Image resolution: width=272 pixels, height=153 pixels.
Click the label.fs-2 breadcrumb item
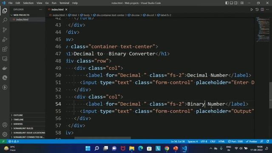point(164,15)
